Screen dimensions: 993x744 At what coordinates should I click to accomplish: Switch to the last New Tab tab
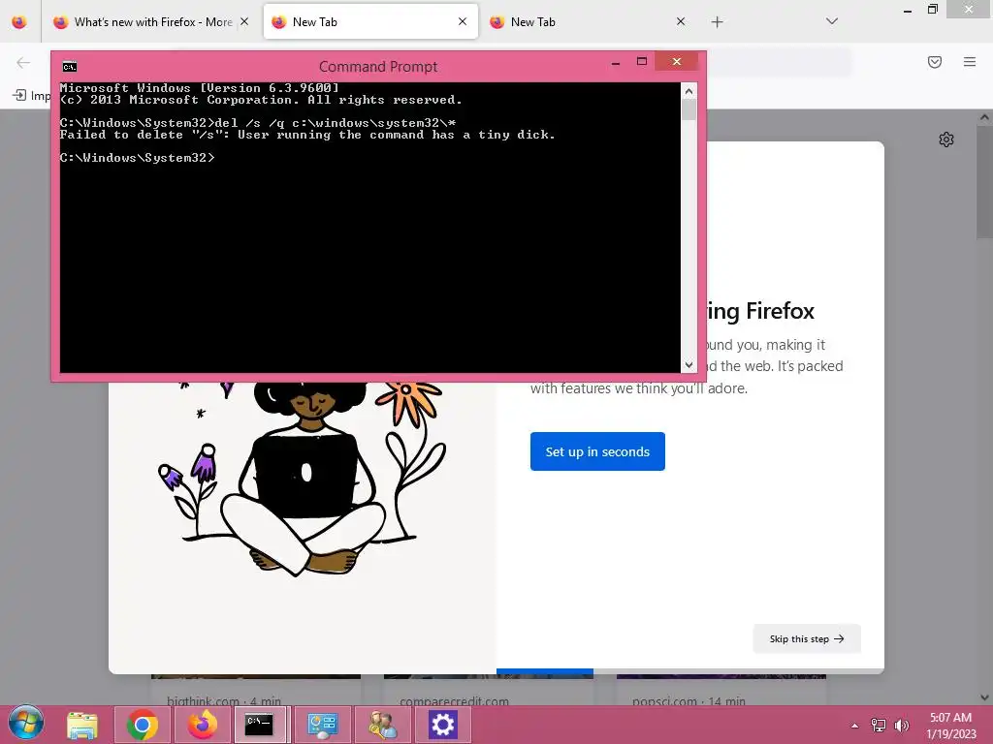[589, 22]
